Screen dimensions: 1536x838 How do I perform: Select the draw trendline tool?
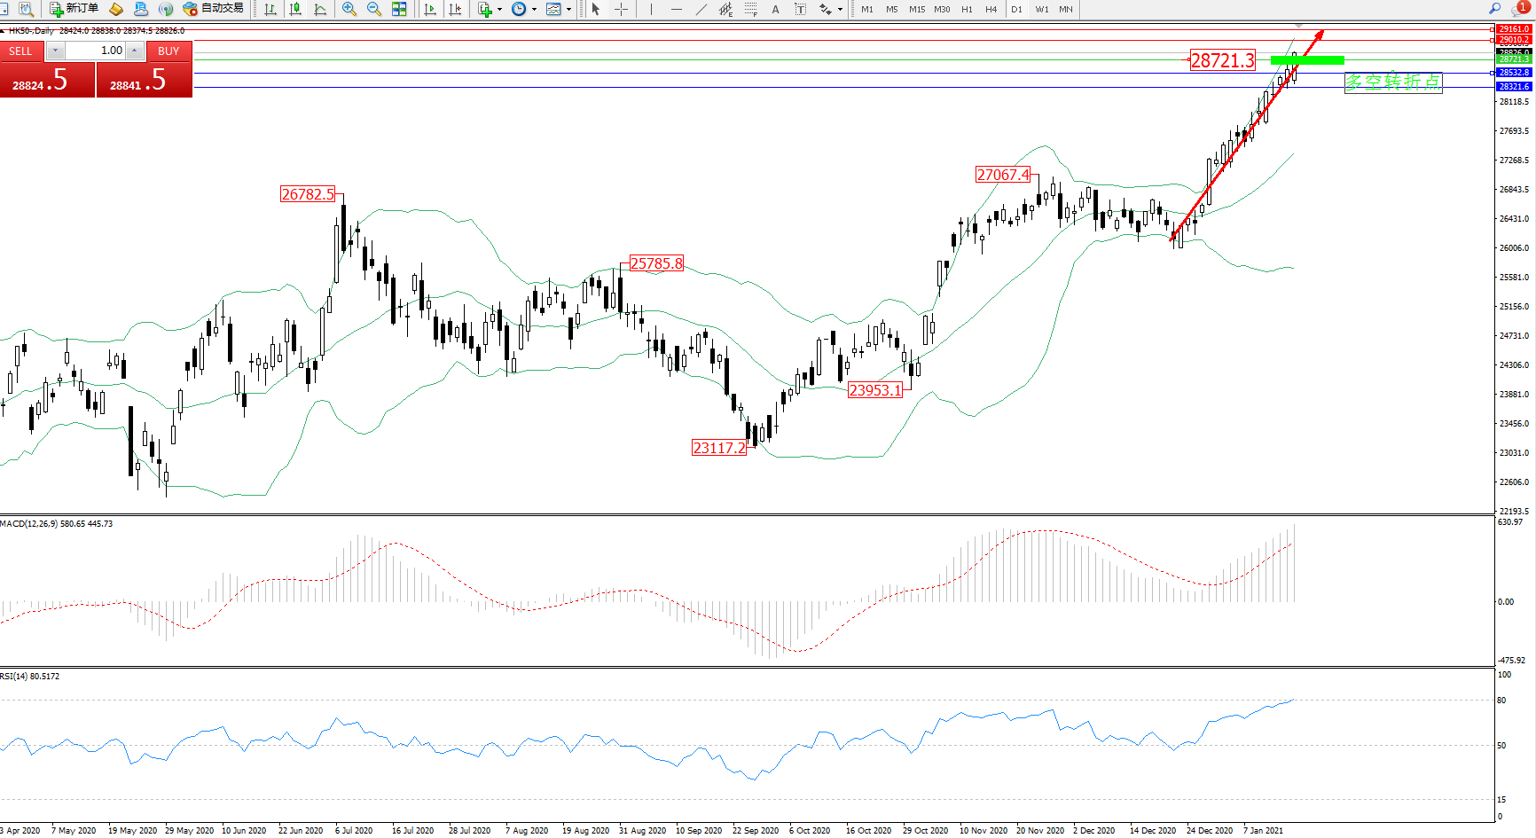click(x=701, y=9)
